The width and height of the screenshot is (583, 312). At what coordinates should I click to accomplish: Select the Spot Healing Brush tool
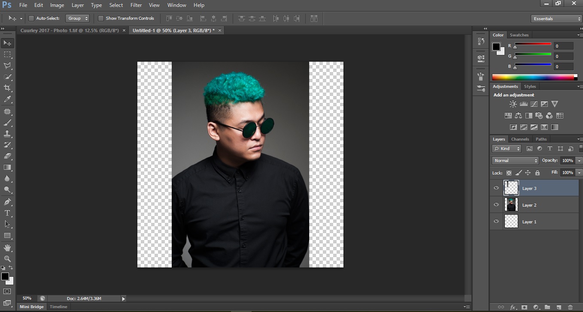click(7, 111)
